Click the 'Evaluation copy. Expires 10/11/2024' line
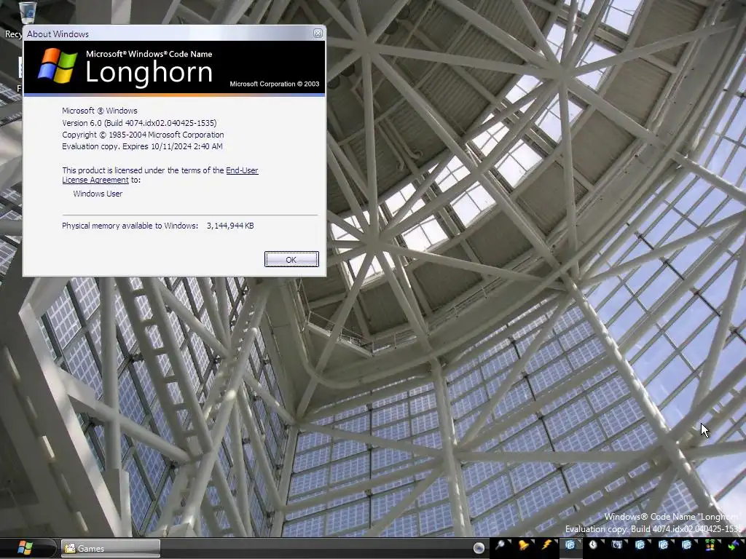Image resolution: width=746 pixels, height=559 pixels. pos(142,146)
